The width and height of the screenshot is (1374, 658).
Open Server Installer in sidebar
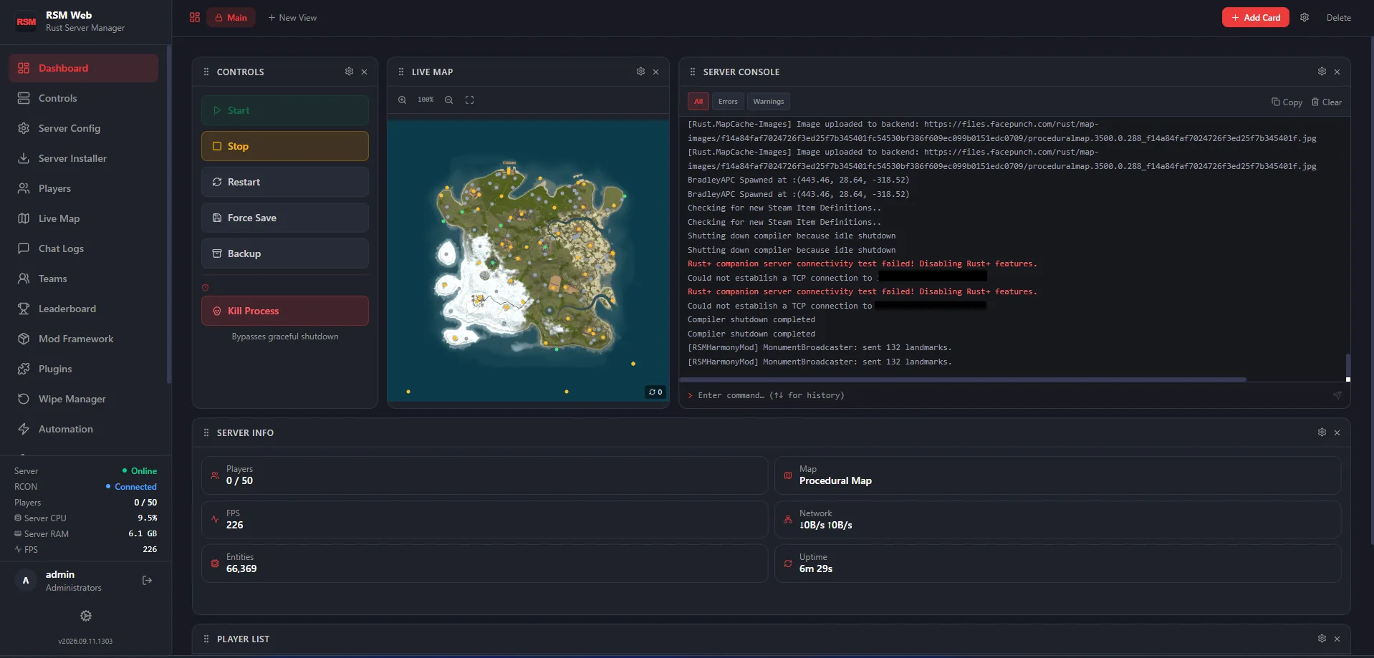click(x=83, y=158)
